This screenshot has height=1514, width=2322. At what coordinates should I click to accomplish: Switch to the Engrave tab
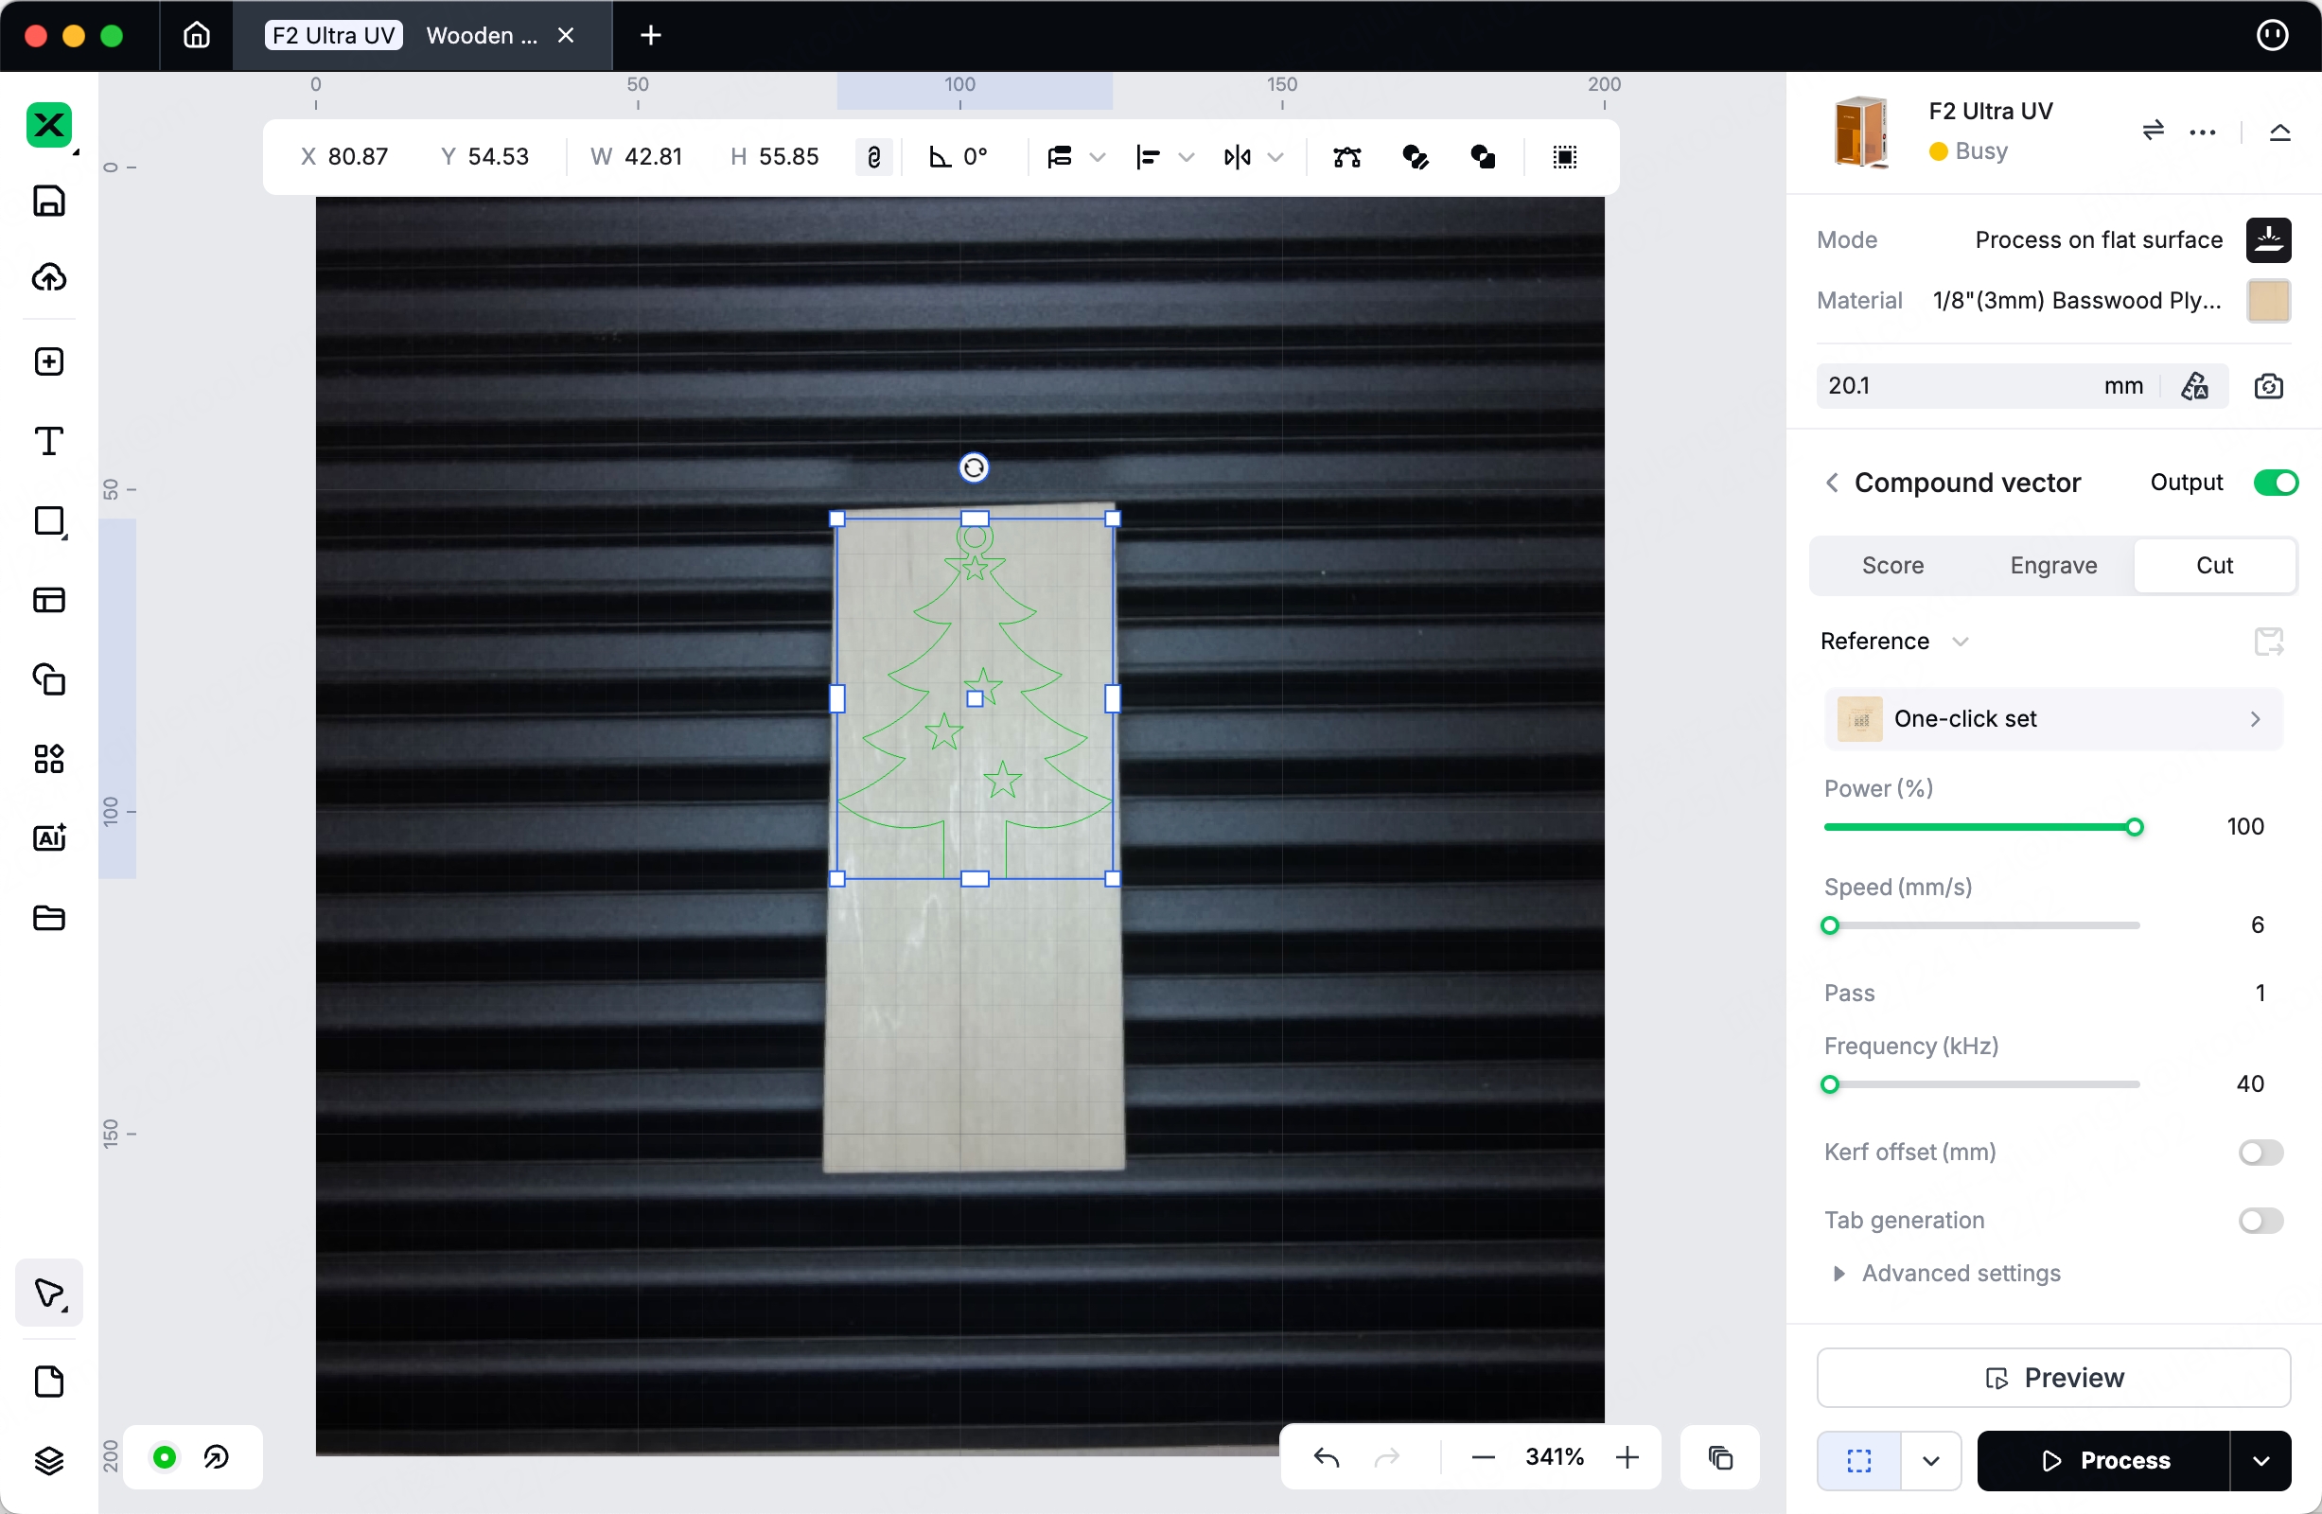(x=2052, y=565)
